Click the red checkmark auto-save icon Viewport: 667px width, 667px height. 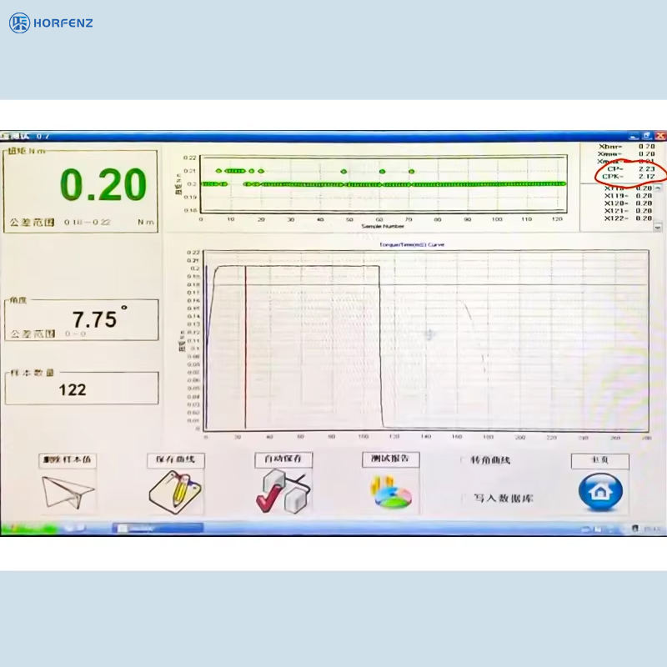[x=283, y=491]
